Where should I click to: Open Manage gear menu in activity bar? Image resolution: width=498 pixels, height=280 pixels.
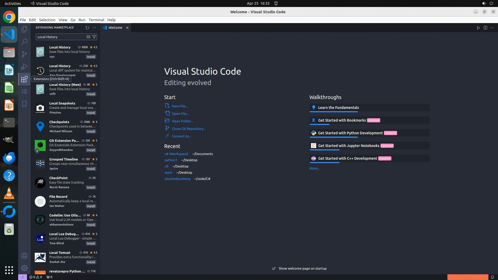(24, 268)
